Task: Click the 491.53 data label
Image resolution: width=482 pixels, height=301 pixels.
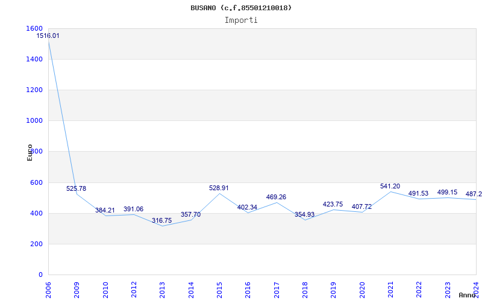Action: click(418, 193)
